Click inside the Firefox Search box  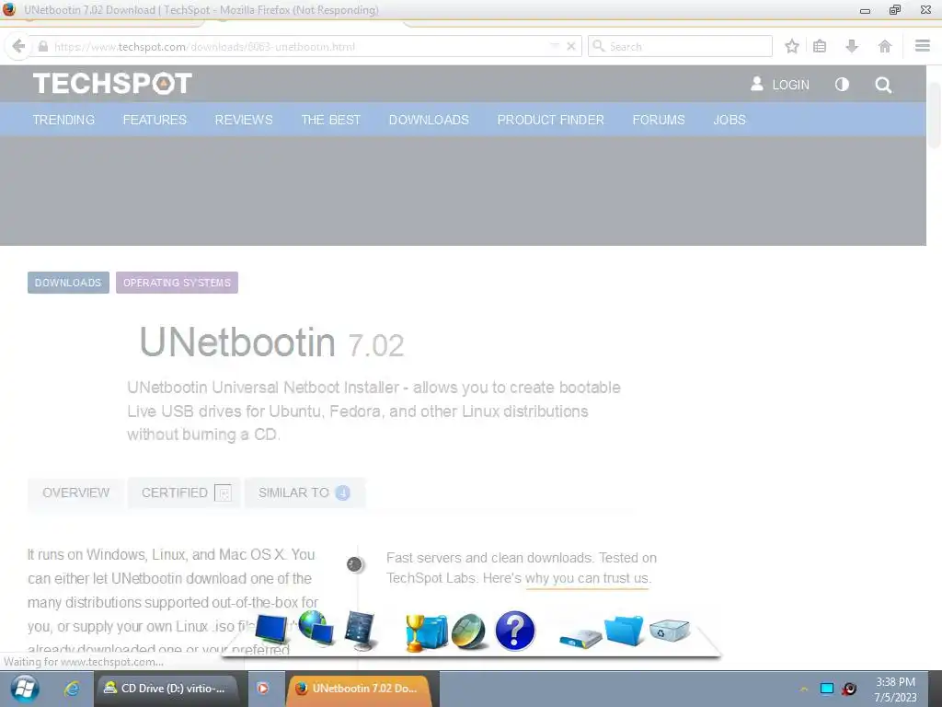tap(680, 46)
